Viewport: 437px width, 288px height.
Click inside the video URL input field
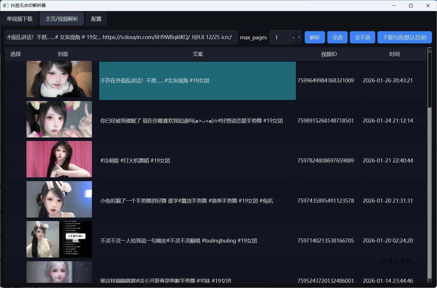point(121,37)
